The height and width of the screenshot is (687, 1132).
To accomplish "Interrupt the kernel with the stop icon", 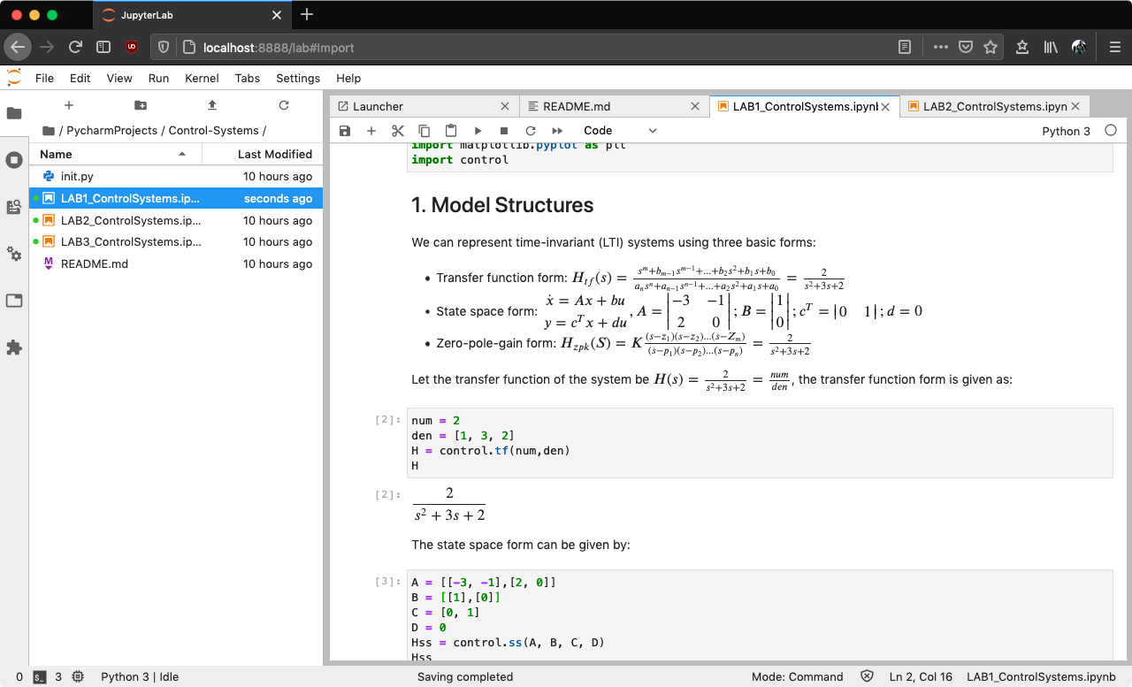I will 503,130.
